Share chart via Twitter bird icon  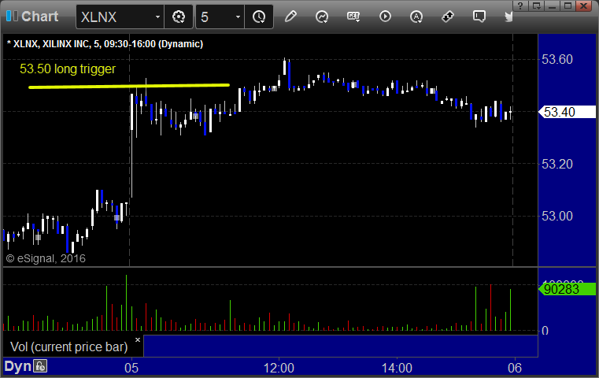click(508, 17)
